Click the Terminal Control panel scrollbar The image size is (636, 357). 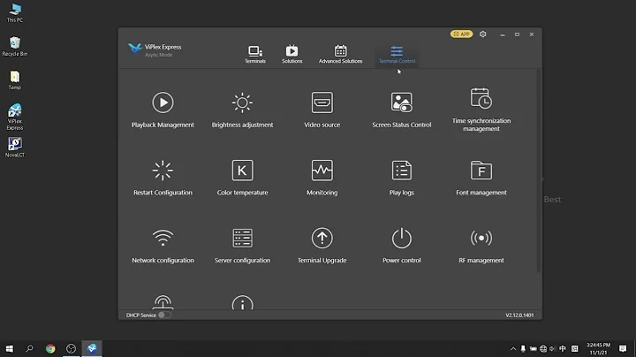pyautogui.click(x=539, y=171)
